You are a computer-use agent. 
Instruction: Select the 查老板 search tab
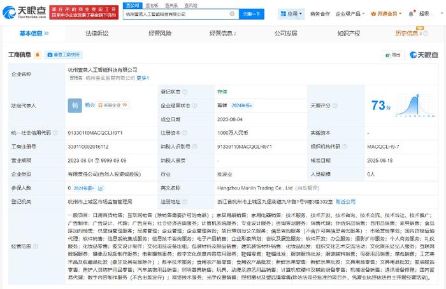click(x=152, y=5)
